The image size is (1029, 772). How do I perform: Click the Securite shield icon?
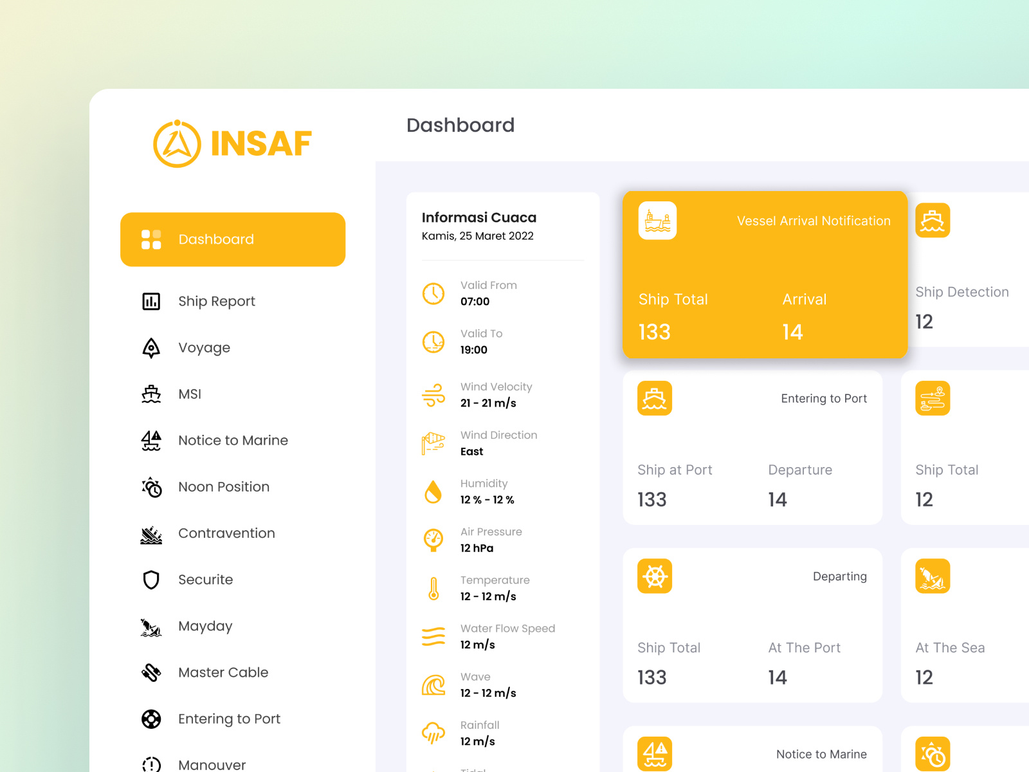click(x=151, y=580)
